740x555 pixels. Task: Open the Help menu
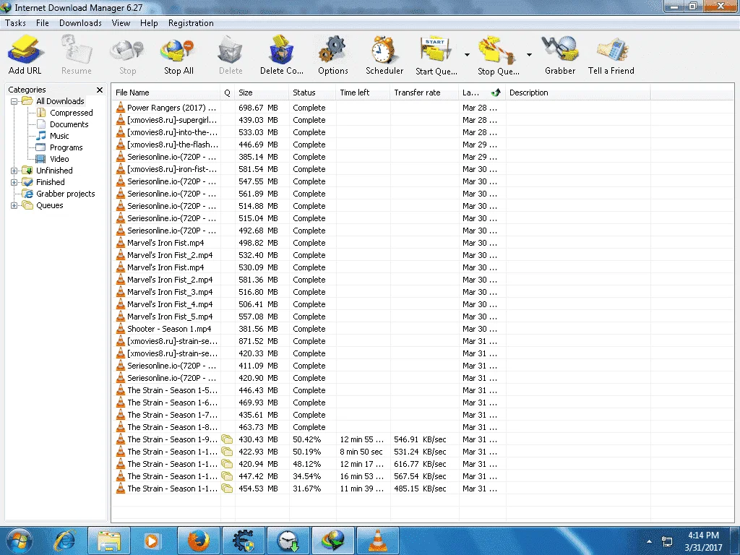pos(149,23)
